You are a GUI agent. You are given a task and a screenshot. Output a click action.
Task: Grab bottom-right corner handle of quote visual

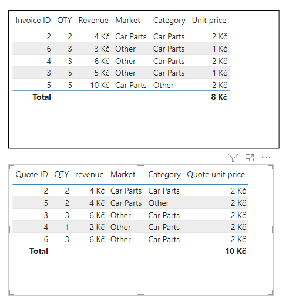(272, 293)
